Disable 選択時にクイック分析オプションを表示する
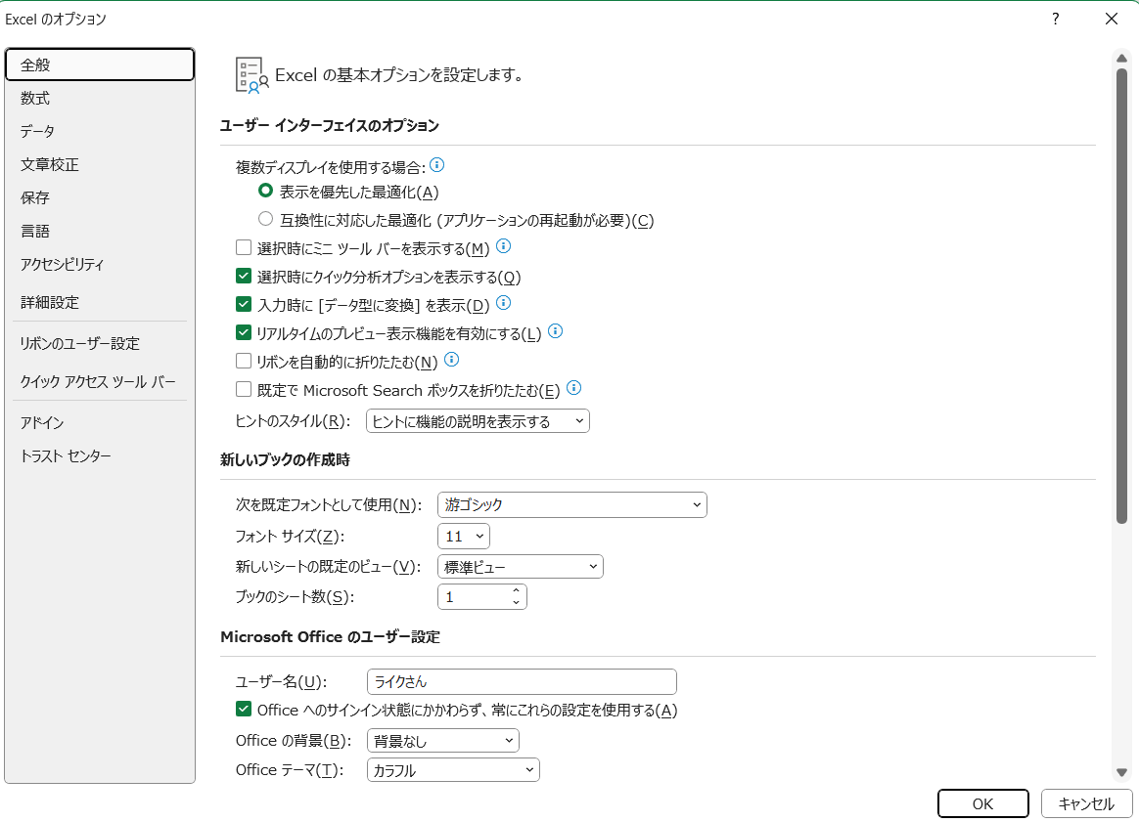The width and height of the screenshot is (1139, 822). coord(243,276)
